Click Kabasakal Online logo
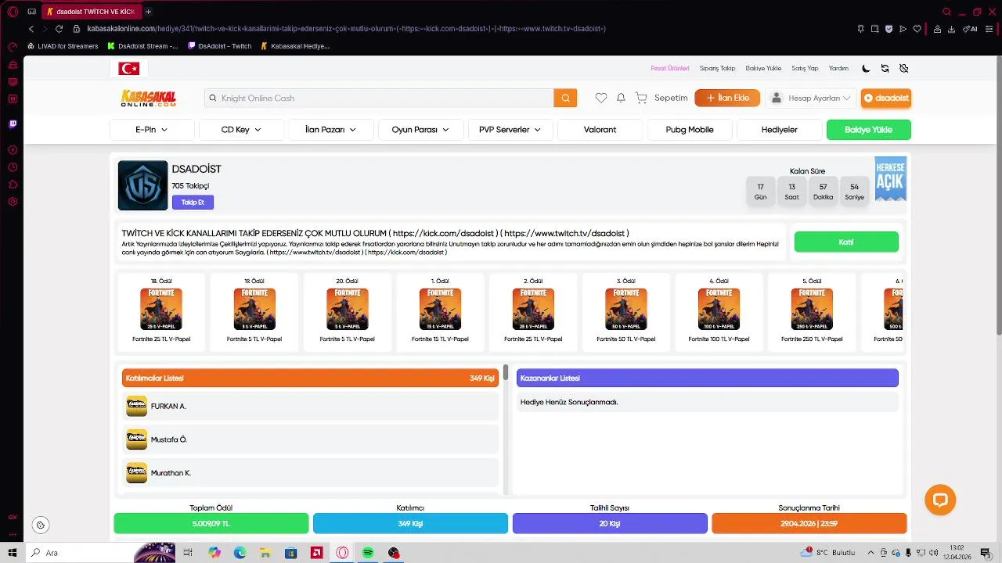Image resolution: width=1002 pixels, height=563 pixels. pyautogui.click(x=148, y=98)
